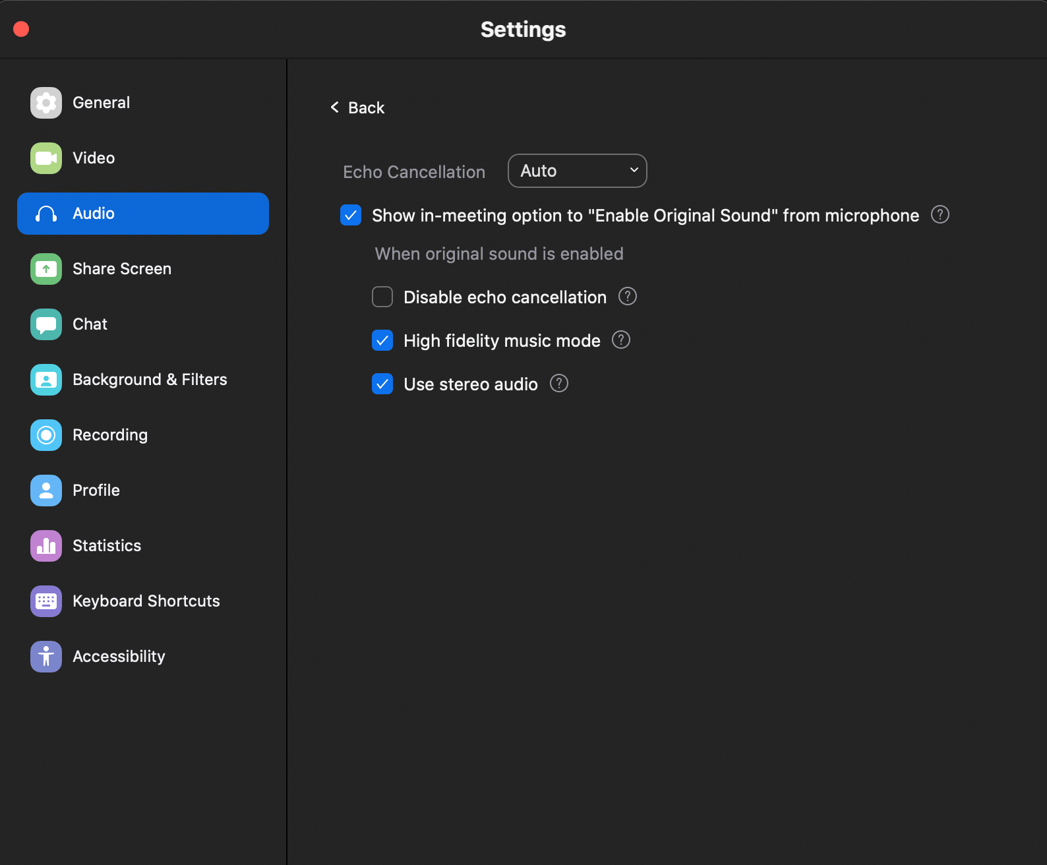Click help icon beside Disable echo cancellation
The width and height of the screenshot is (1047, 865).
628,297
